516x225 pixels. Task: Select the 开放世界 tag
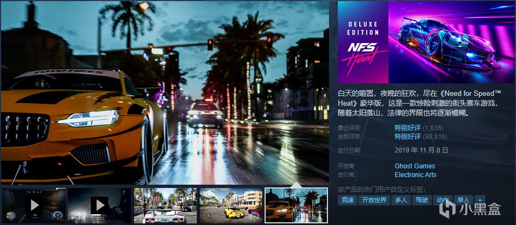(x=374, y=200)
